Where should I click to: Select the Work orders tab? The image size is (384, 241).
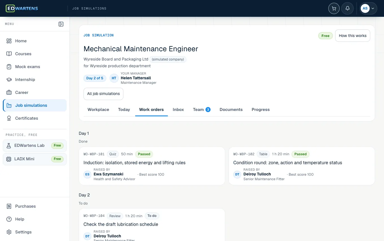tap(152, 110)
